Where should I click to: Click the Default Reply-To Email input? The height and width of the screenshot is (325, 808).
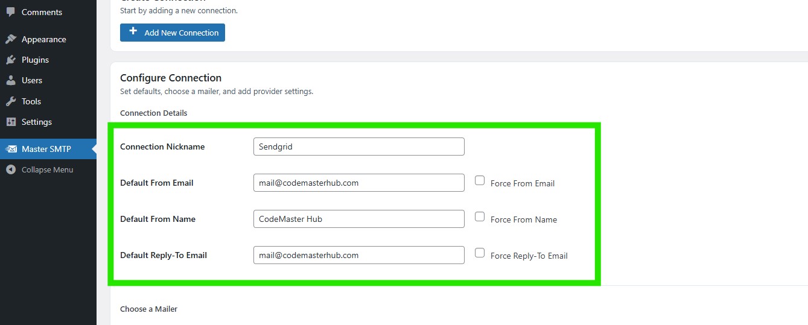tap(358, 255)
